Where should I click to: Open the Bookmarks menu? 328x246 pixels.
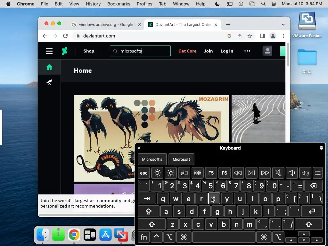119,4
